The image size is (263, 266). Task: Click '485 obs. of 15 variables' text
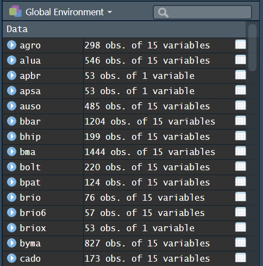[x=147, y=106]
